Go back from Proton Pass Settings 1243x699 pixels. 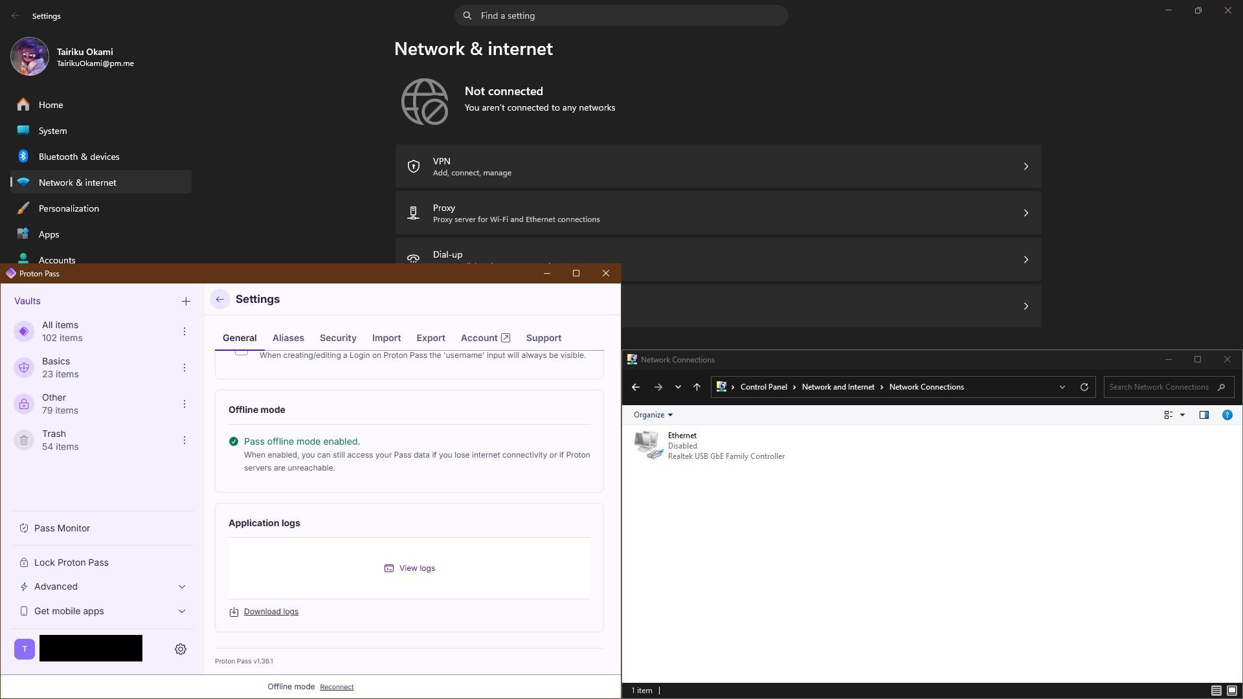click(220, 299)
